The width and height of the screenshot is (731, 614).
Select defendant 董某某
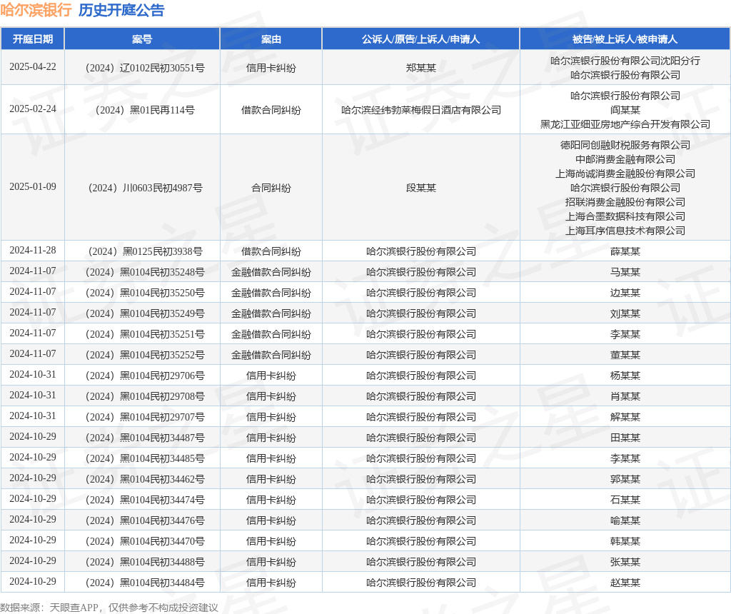[625, 355]
